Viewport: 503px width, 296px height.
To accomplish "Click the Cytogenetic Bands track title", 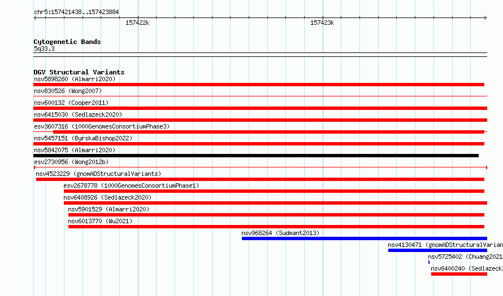I will (67, 42).
